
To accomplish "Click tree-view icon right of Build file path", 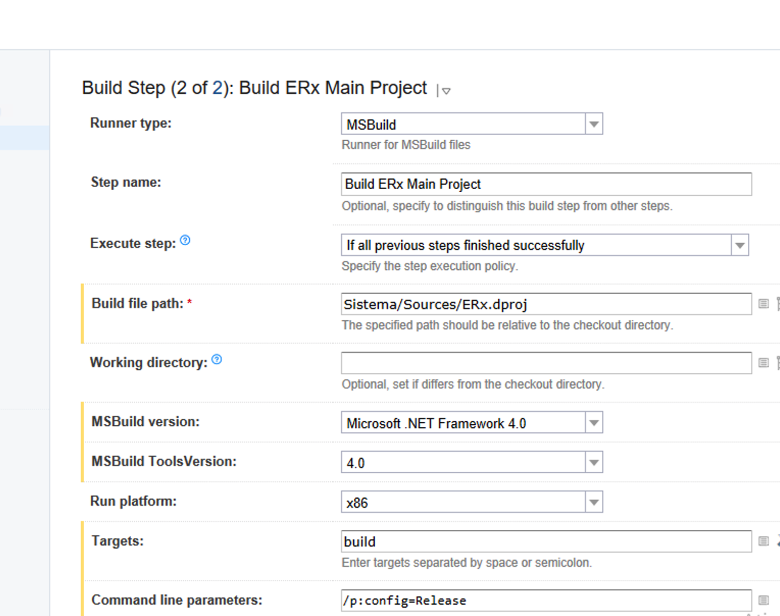I will click(778, 304).
